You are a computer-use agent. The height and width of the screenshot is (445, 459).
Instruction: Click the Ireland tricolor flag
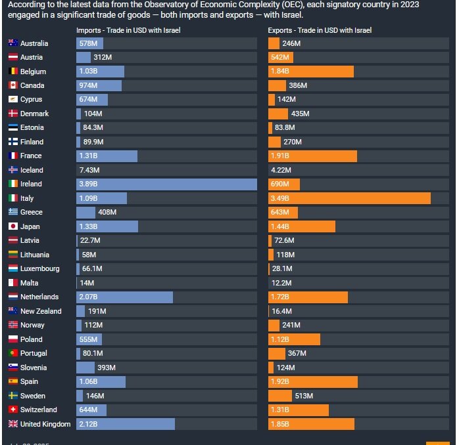[x=13, y=184]
